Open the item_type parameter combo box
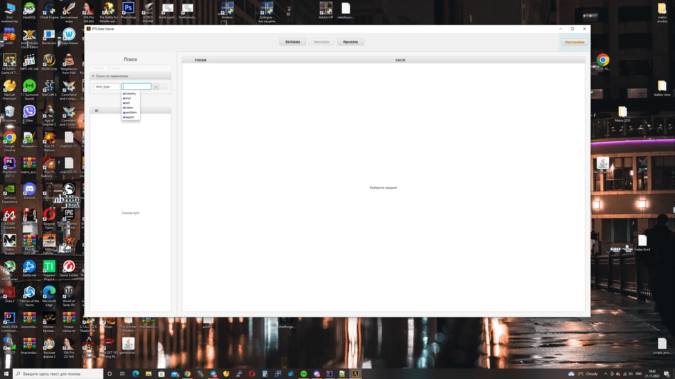675x379 pixels. click(107, 87)
